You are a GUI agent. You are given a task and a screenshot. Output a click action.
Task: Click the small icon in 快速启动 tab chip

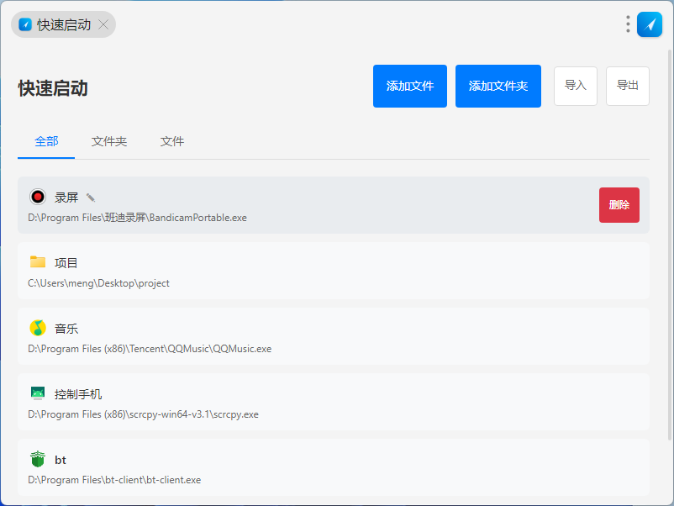(25, 24)
